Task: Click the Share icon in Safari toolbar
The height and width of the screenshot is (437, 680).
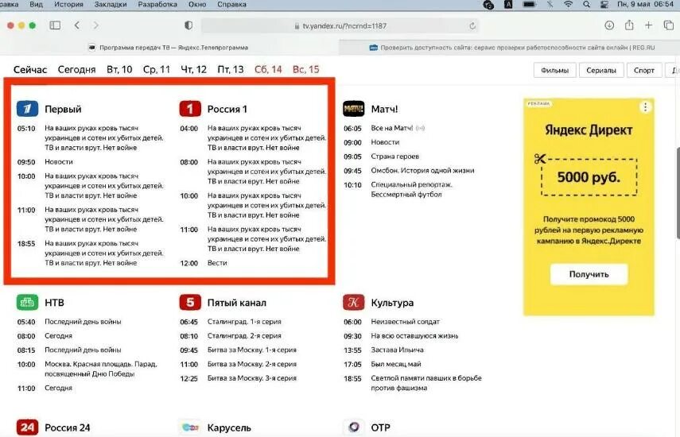Action: pos(629,25)
